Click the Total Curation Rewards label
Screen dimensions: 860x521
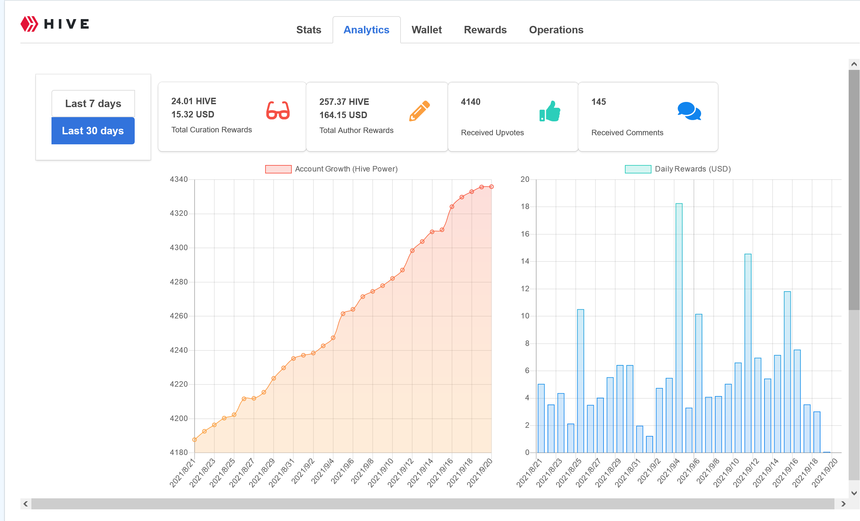(x=211, y=130)
